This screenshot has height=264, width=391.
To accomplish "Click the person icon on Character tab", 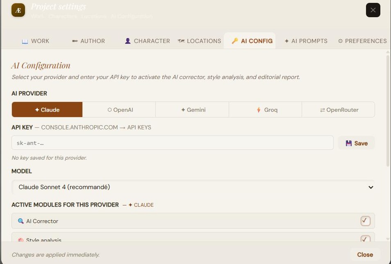I will point(128,41).
